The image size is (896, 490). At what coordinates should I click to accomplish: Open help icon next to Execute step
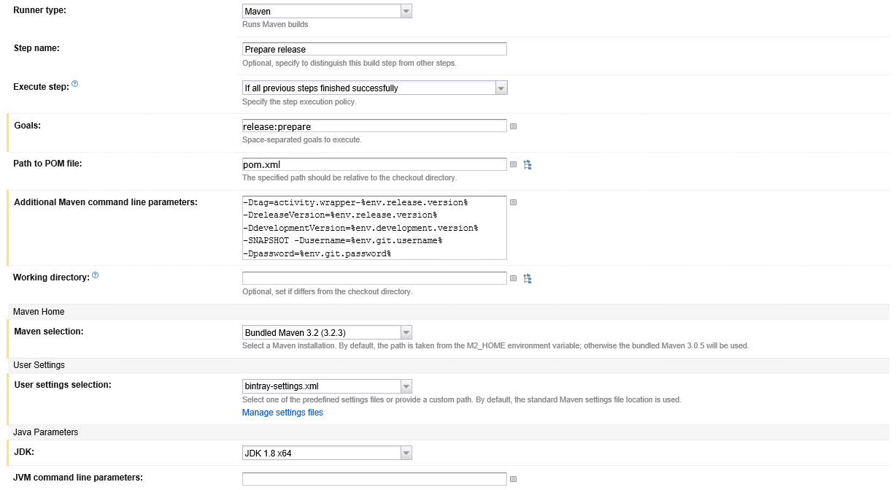(75, 85)
